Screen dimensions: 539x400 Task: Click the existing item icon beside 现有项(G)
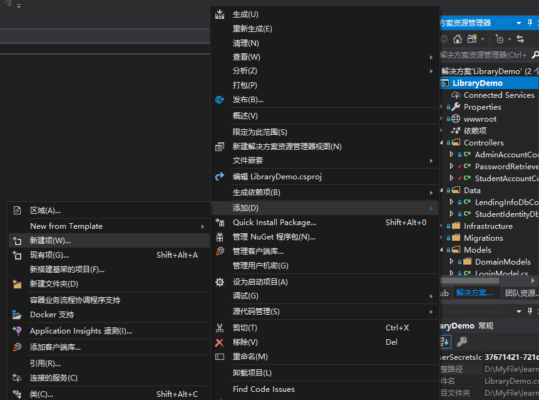tap(17, 255)
